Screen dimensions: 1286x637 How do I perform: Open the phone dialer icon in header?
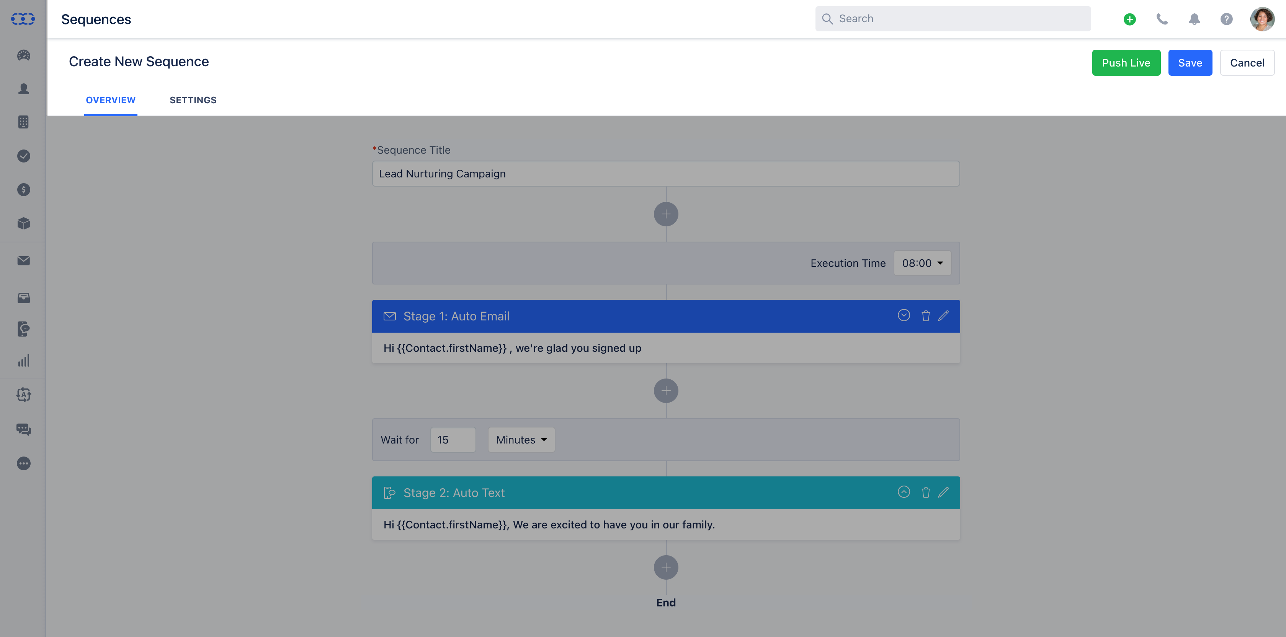(x=1162, y=19)
